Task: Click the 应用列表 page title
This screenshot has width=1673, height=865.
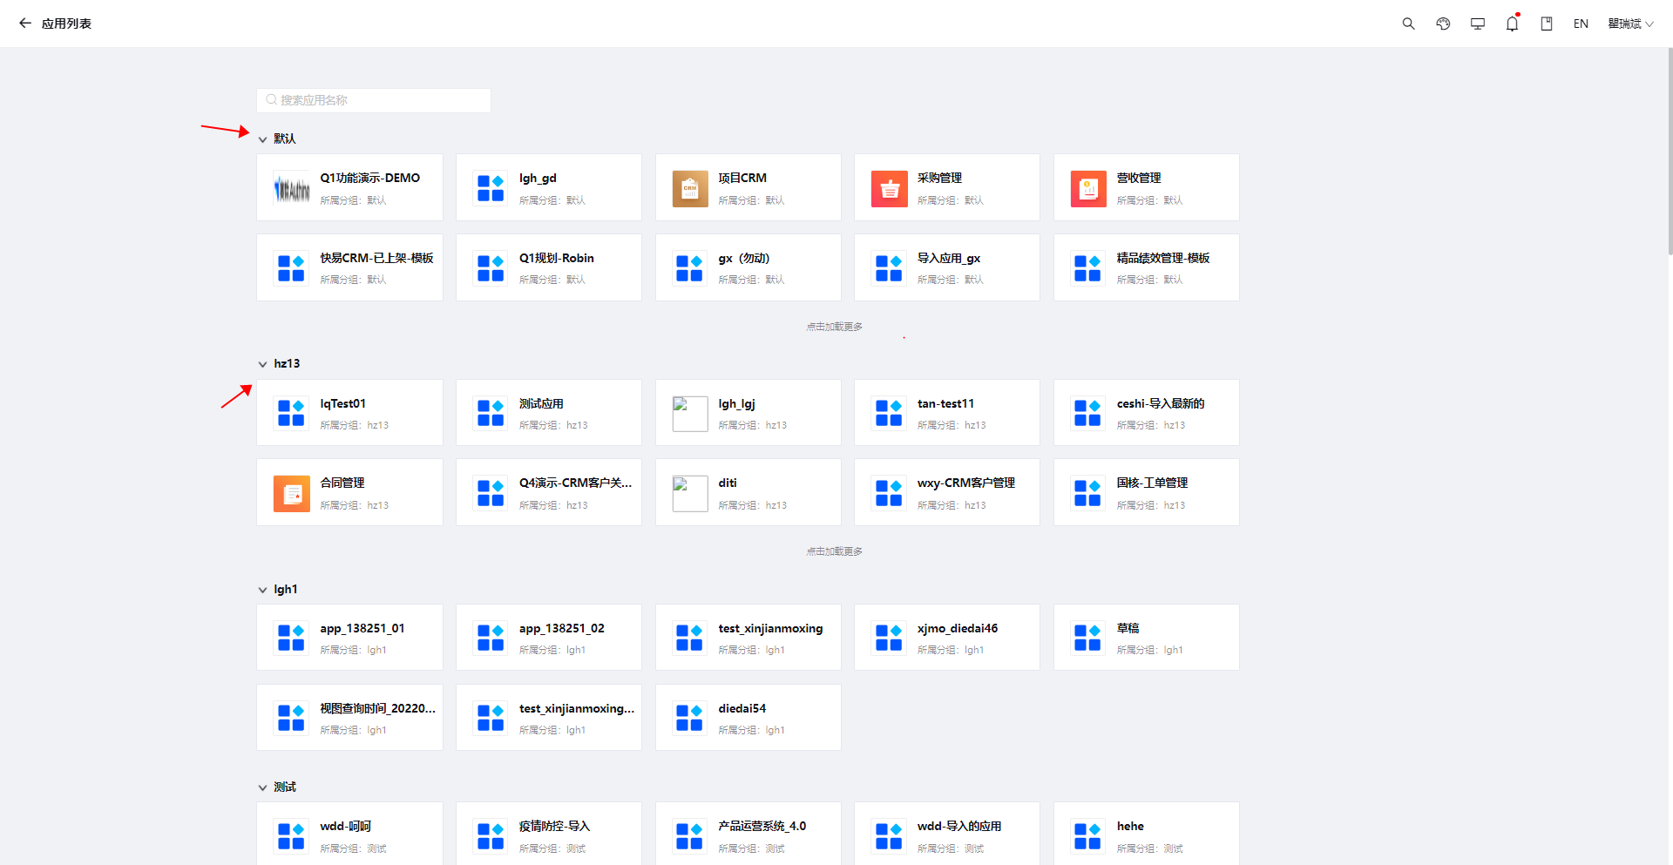Action: [x=66, y=24]
